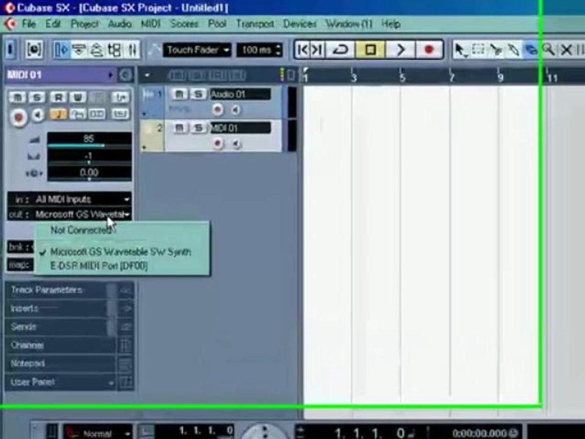The height and width of the screenshot is (439, 585).
Task: Open the Pool menu
Action: pyautogui.click(x=217, y=24)
